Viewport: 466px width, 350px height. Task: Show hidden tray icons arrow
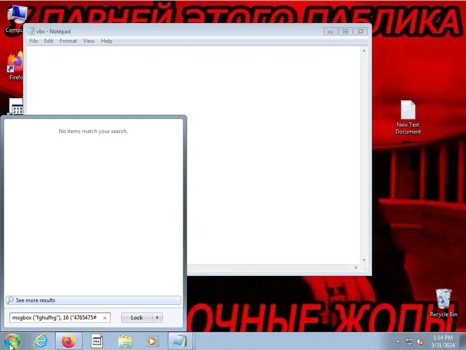click(x=398, y=341)
